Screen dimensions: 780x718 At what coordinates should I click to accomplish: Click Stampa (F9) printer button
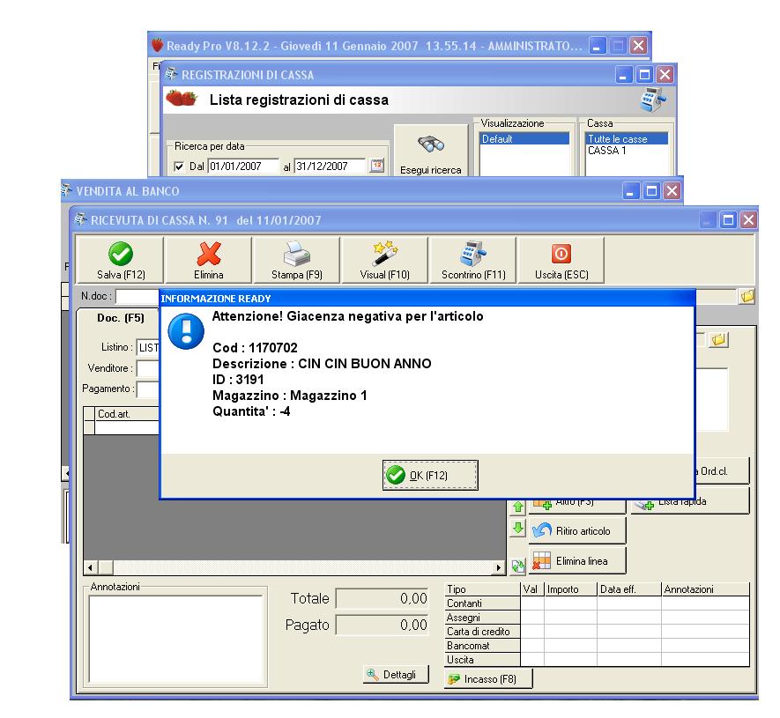pos(296,260)
